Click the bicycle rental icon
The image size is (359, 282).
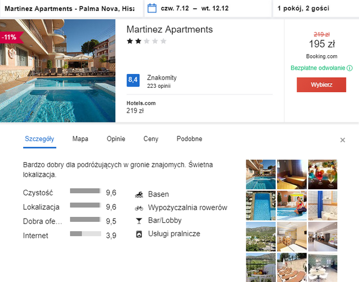point(139,208)
